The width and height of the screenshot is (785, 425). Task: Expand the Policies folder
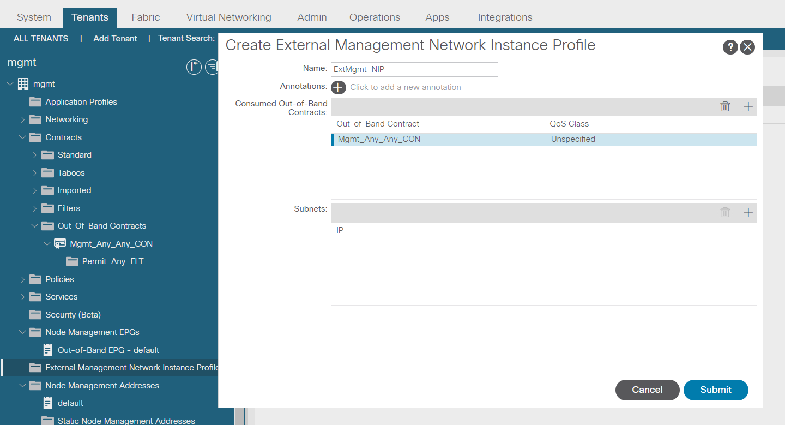coord(22,279)
